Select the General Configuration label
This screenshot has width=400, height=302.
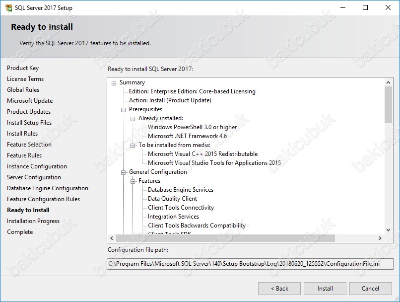158,172
